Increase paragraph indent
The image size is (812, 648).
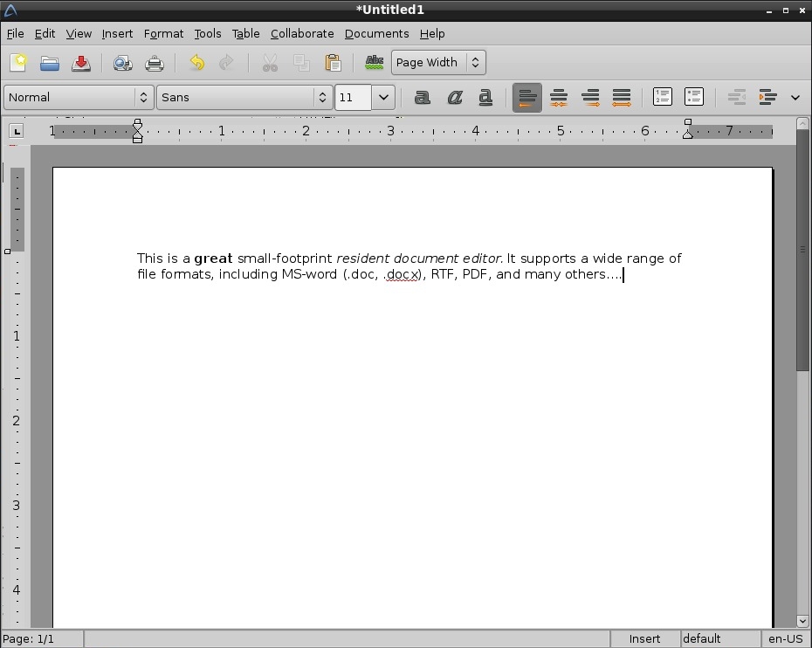[x=767, y=98]
